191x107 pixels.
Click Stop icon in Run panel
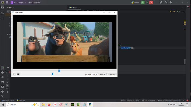tap(10, 72)
